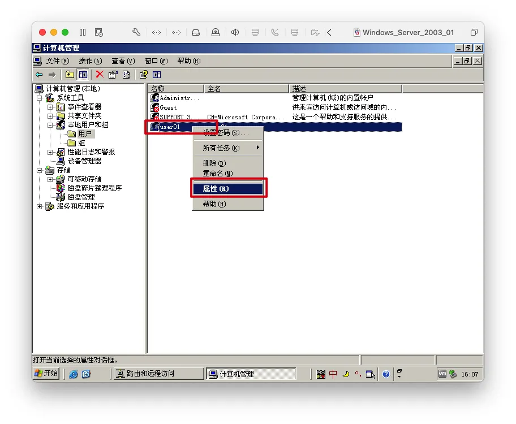Sort by the 描述 column header

coord(345,89)
